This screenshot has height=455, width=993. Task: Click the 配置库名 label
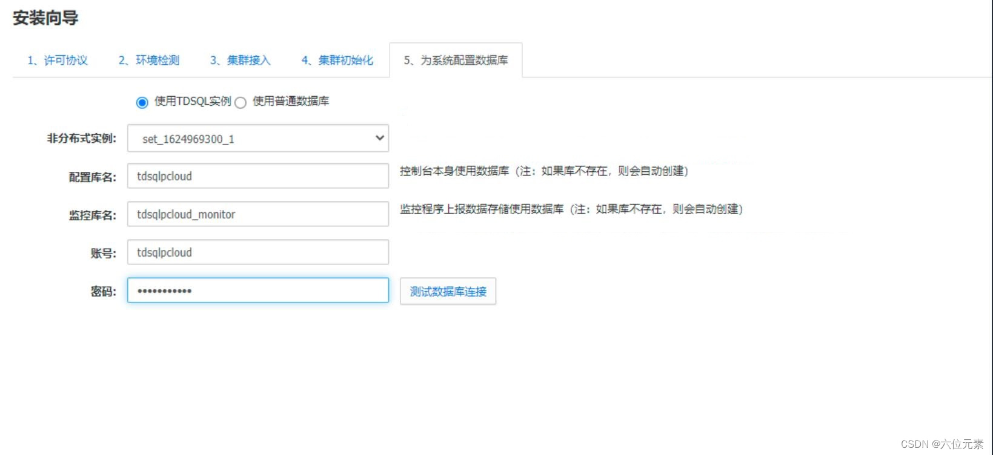coord(93,177)
